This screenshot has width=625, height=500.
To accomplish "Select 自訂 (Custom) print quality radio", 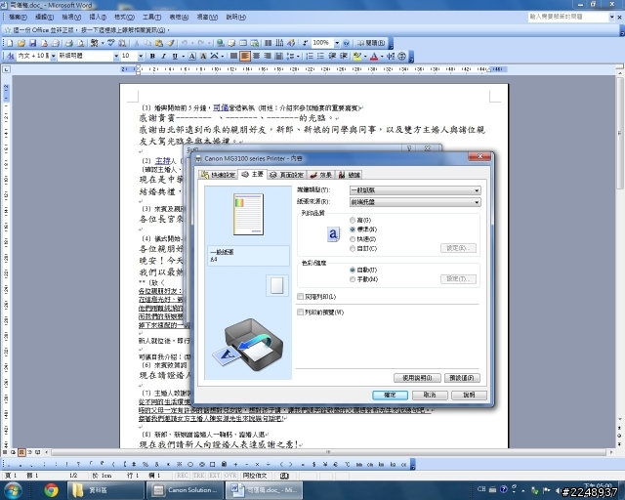I will click(353, 249).
